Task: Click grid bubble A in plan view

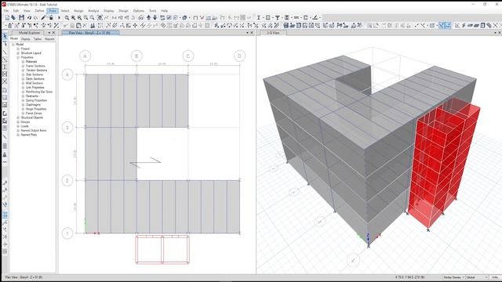Action: (x=85, y=56)
